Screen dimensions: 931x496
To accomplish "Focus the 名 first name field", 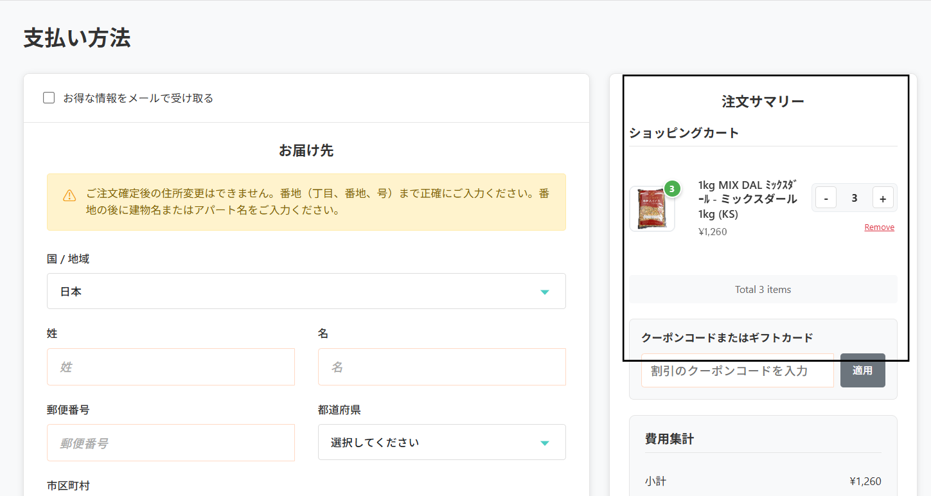I will pos(441,366).
